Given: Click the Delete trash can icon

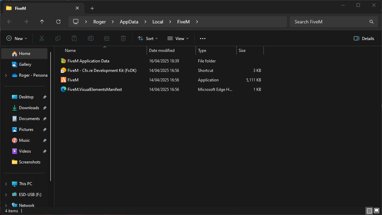Looking at the screenshot, I should click(123, 38).
